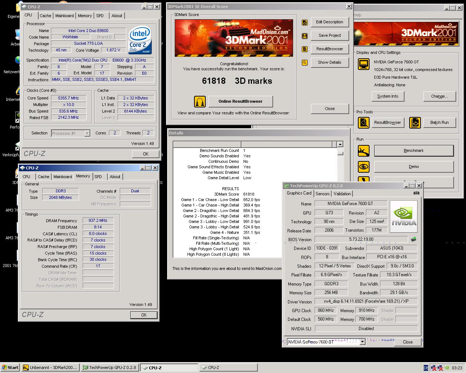Viewport: 466px width, 373px height.
Task: Open SPD tab in lower CPU-Z window
Action: (x=98, y=177)
